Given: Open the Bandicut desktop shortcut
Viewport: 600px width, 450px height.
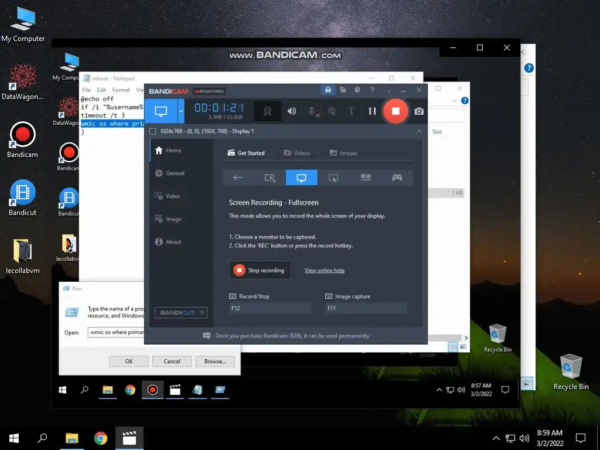Looking at the screenshot, I should (x=23, y=198).
